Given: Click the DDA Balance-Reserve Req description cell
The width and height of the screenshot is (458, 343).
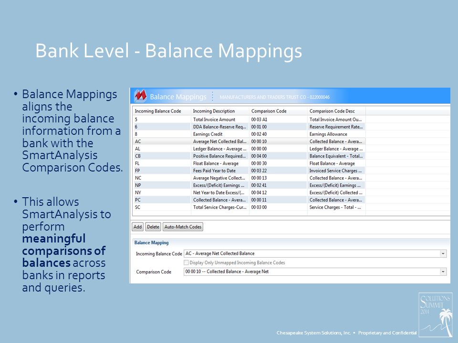Looking at the screenshot, I should pyautogui.click(x=220, y=127).
